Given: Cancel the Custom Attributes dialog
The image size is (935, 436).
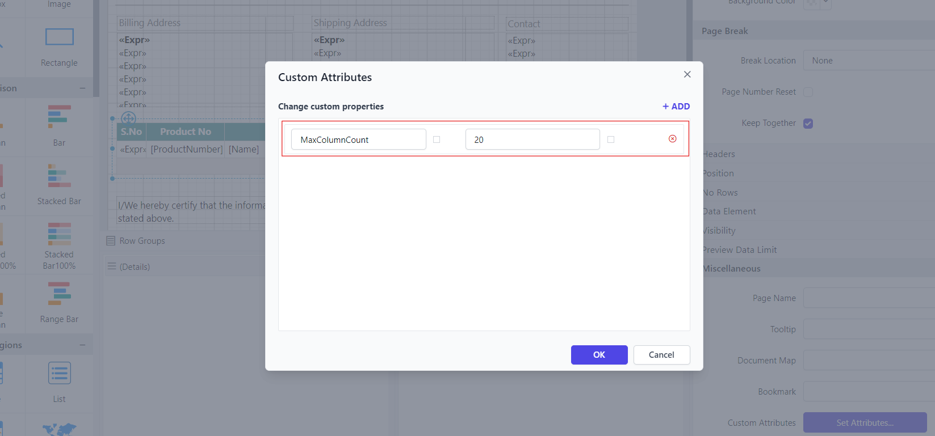Looking at the screenshot, I should point(661,355).
